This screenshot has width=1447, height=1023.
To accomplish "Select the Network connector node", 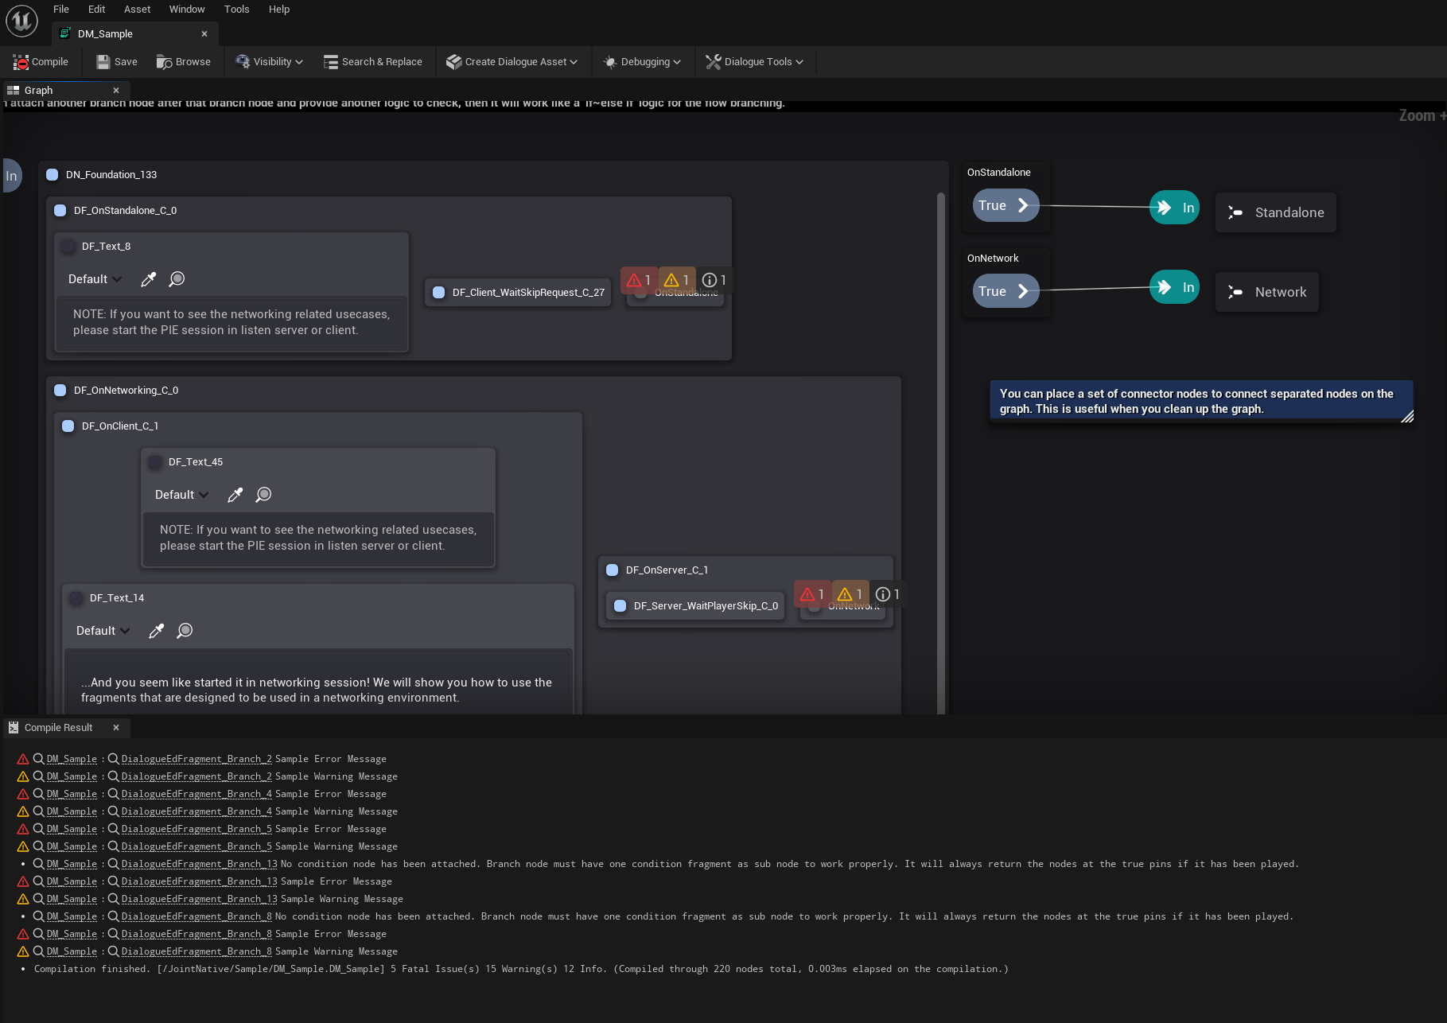I will (x=1267, y=292).
